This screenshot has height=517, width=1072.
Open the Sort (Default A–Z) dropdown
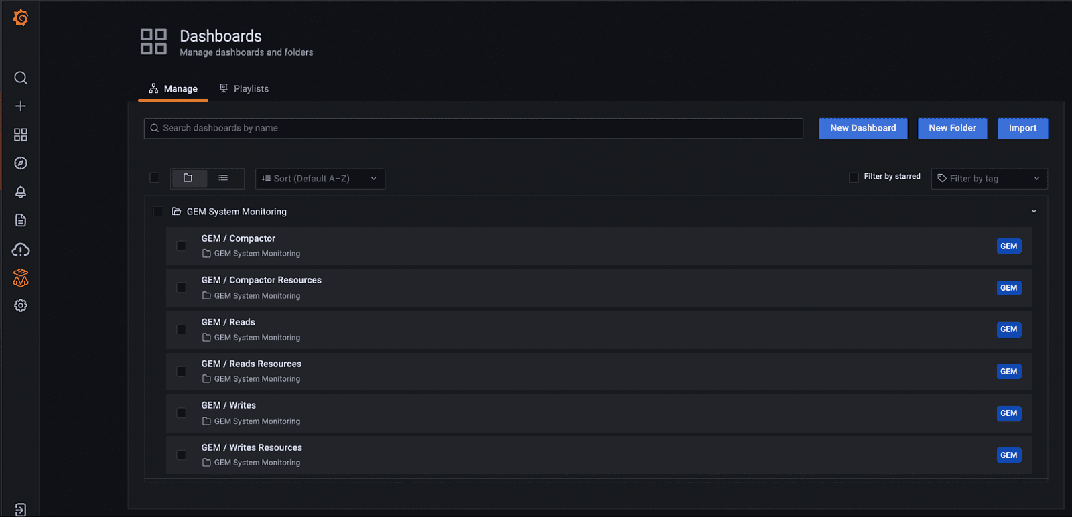coord(320,179)
